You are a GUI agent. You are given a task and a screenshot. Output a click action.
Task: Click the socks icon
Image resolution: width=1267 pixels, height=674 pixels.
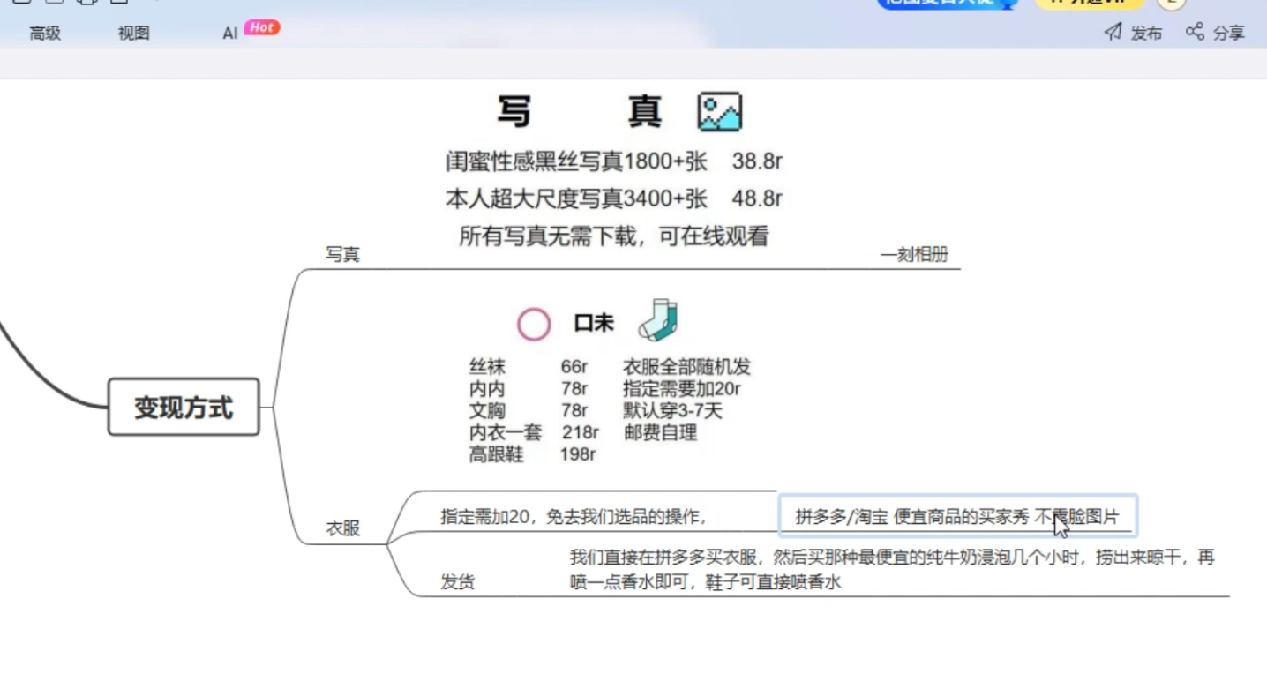(658, 320)
